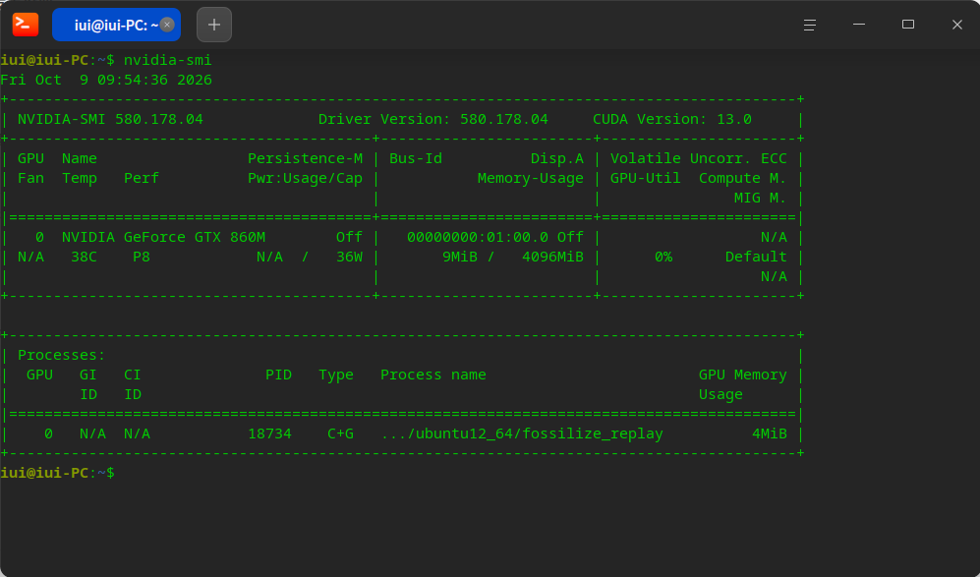Close the iui@iui-PC tab

pyautogui.click(x=167, y=25)
